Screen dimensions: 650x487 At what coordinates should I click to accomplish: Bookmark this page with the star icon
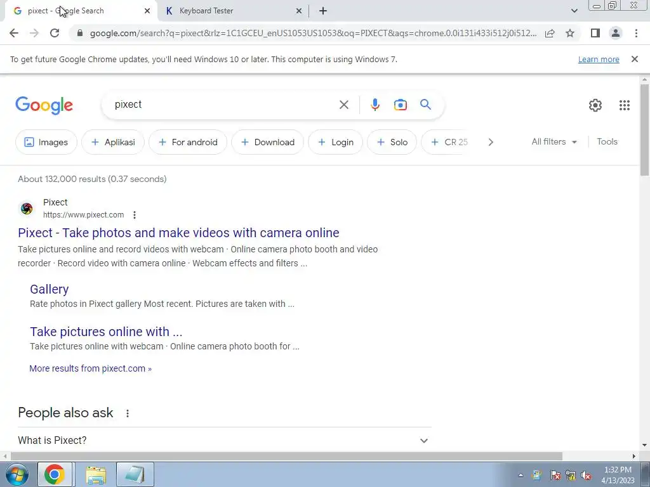point(570,33)
